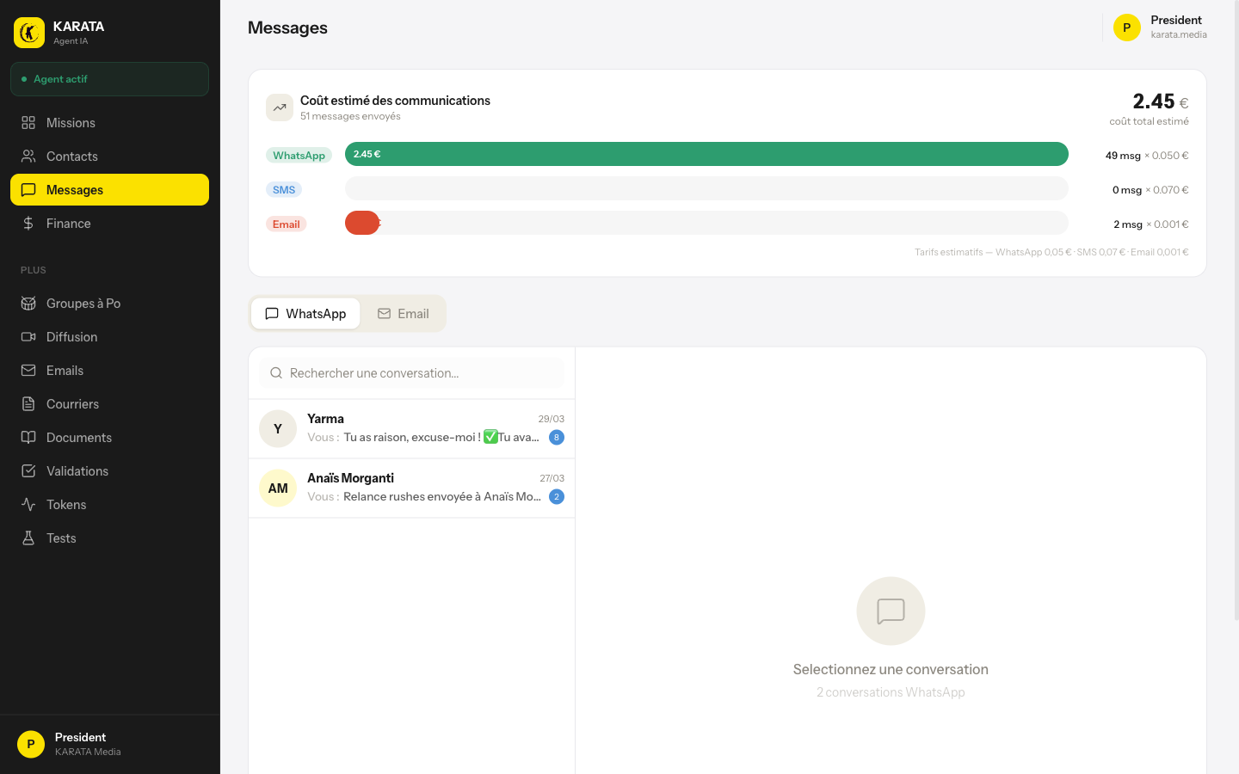This screenshot has height=774, width=1239.
Task: Switch to the WhatsApp tab
Action: coord(305,314)
